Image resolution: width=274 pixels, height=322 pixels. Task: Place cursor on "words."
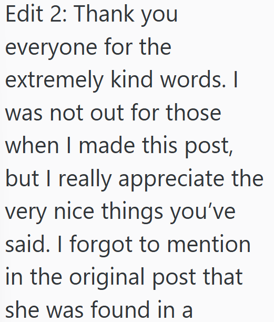click(192, 79)
